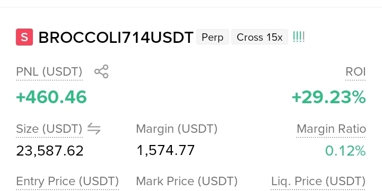
Task: Tap the Perp contract tag
Action: click(212, 37)
